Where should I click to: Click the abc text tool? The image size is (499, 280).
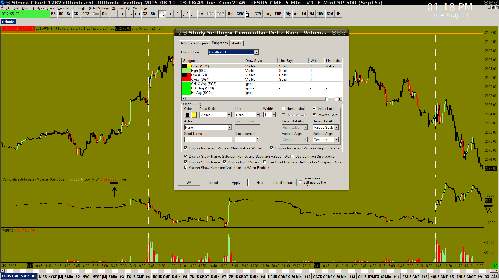point(201,14)
